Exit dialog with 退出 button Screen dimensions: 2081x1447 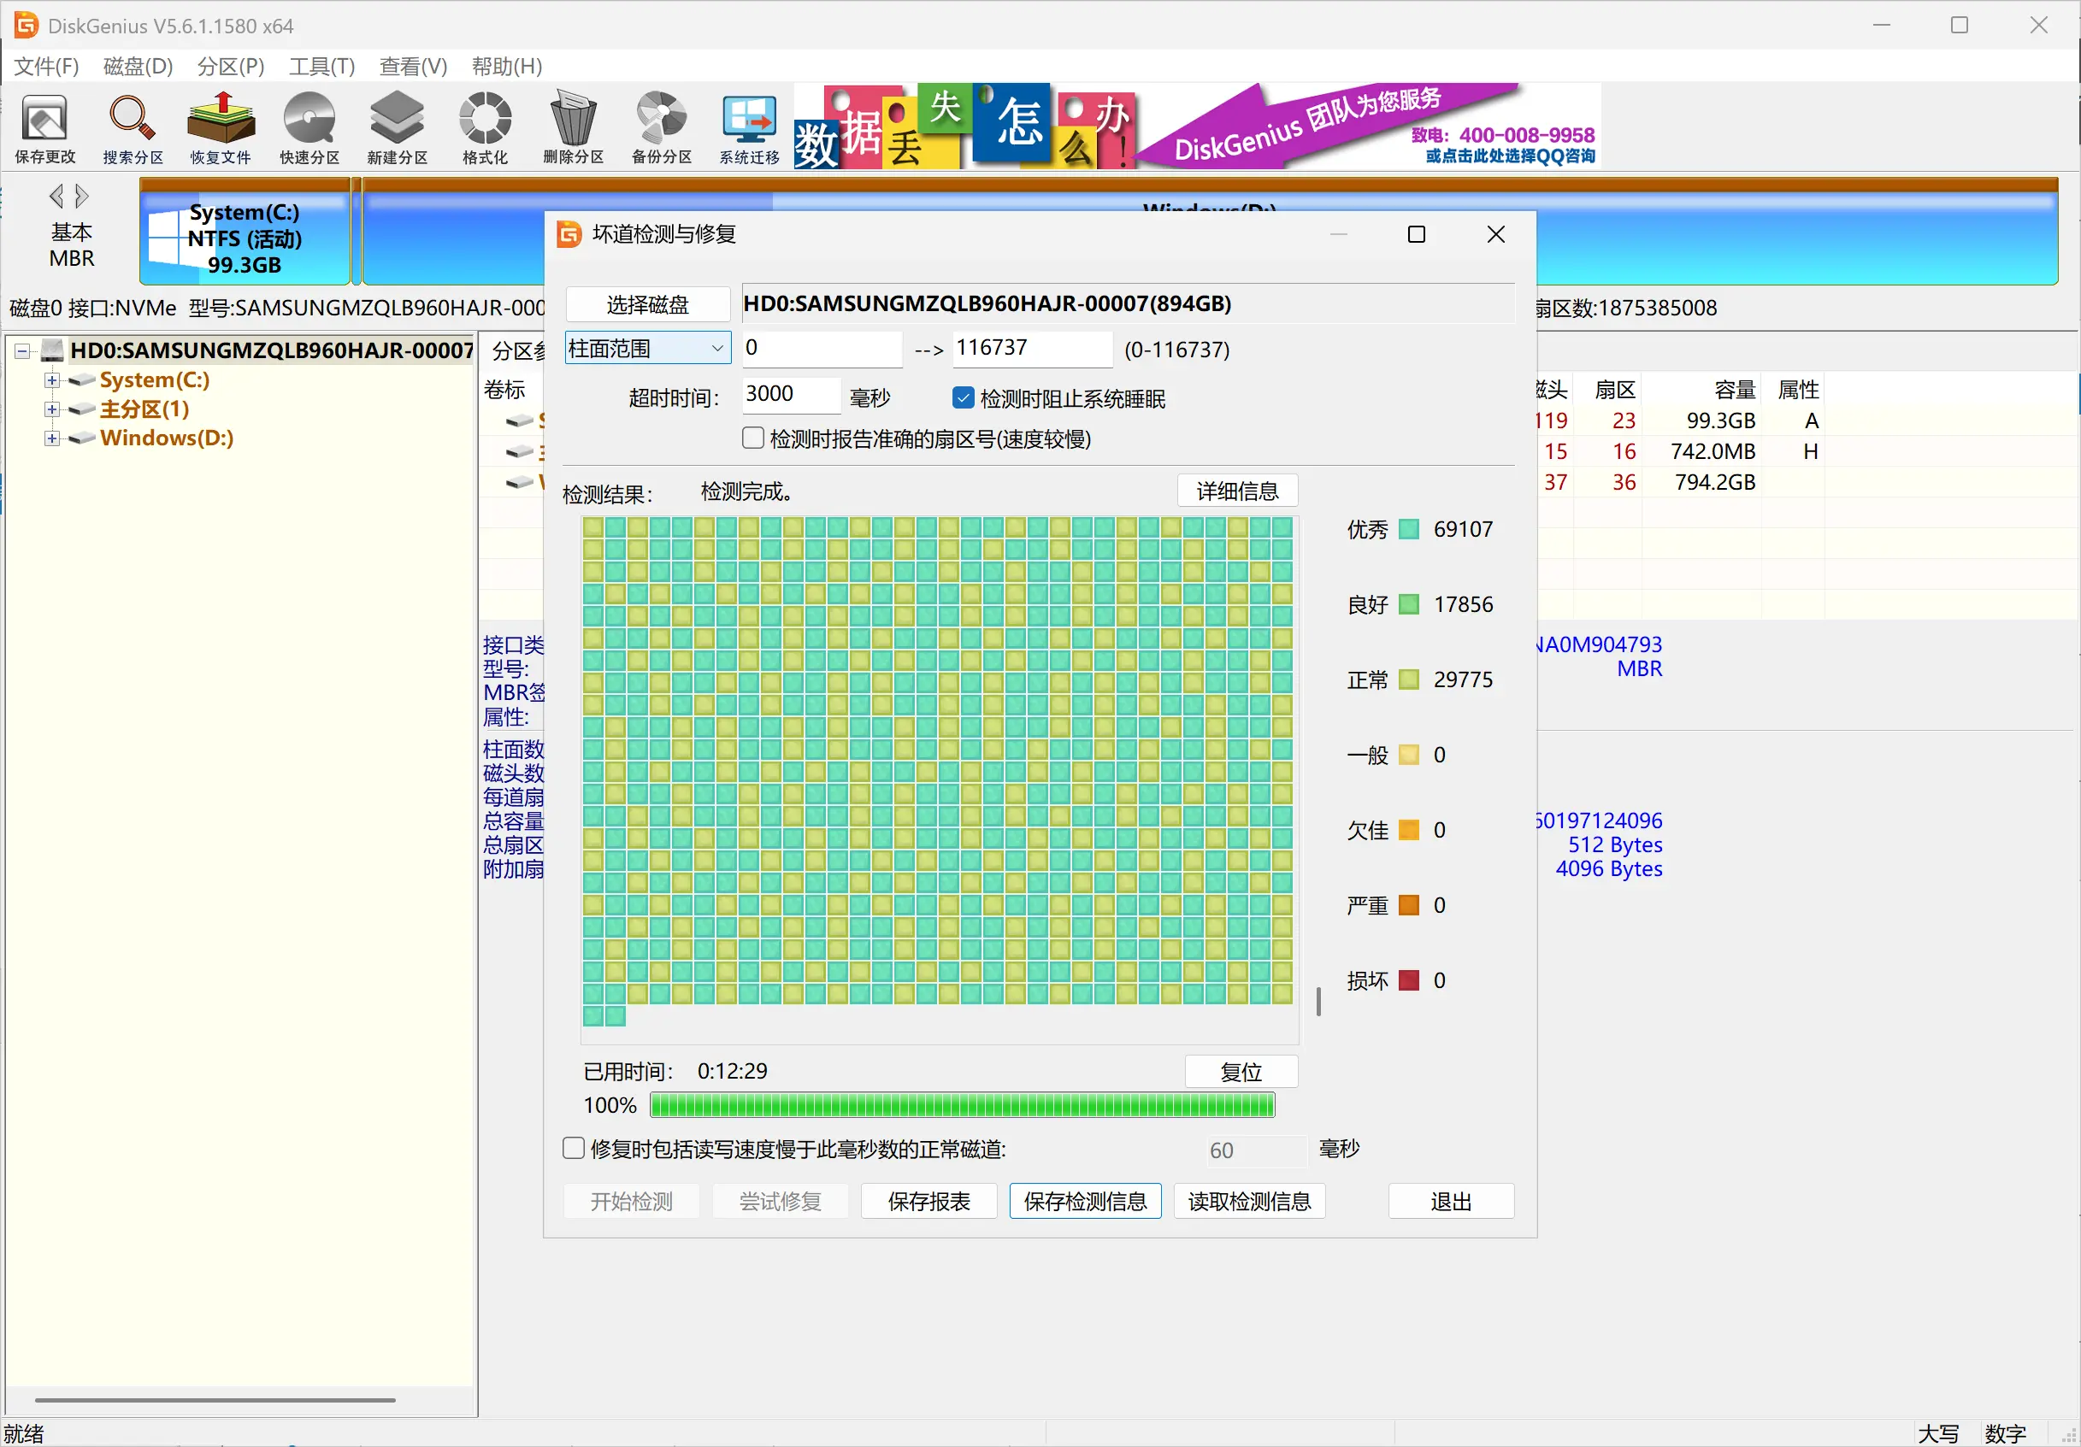point(1451,1202)
